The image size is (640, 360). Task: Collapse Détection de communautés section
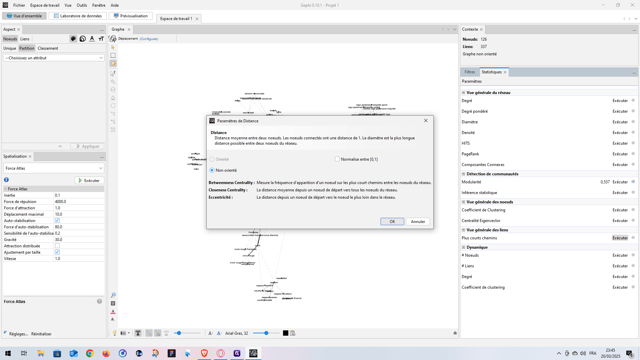tap(463, 174)
